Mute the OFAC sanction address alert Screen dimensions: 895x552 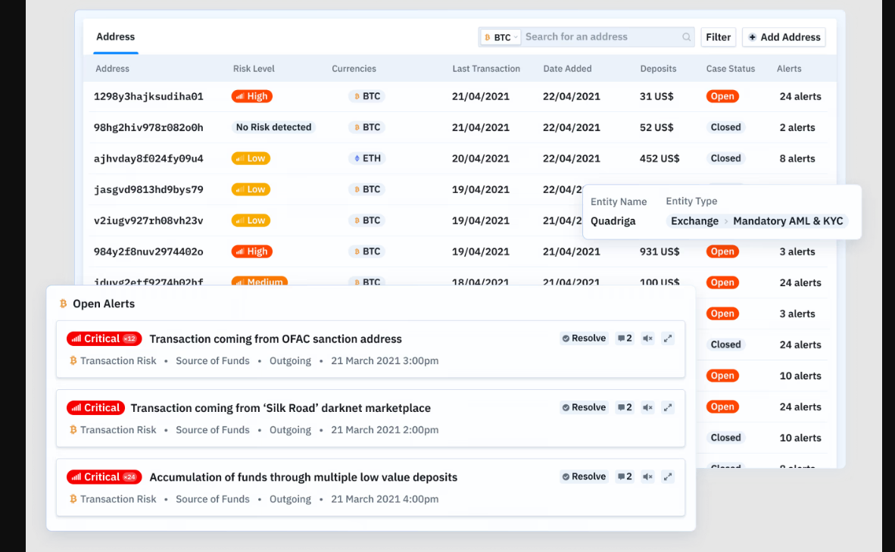point(647,338)
